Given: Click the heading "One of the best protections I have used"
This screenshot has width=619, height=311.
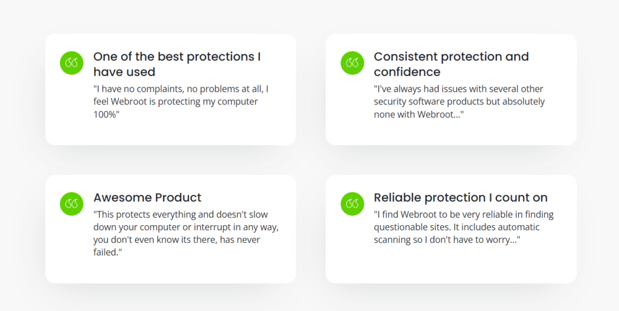Looking at the screenshot, I should pyautogui.click(x=177, y=64).
